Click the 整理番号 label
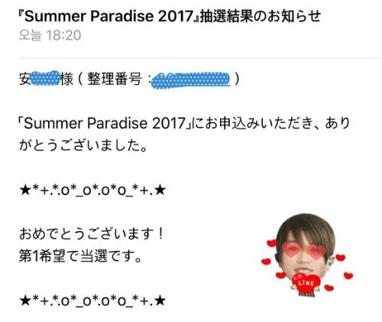Screen dimensions: 382x322 [115, 79]
